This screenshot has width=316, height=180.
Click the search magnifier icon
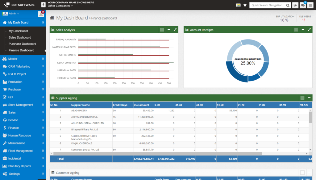coord(288,5)
